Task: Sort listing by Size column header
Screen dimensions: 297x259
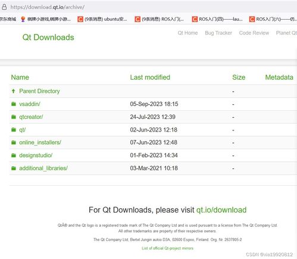Action: click(239, 77)
